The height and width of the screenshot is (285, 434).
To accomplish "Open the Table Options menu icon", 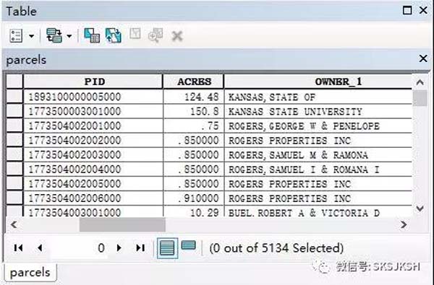I will click(16, 36).
